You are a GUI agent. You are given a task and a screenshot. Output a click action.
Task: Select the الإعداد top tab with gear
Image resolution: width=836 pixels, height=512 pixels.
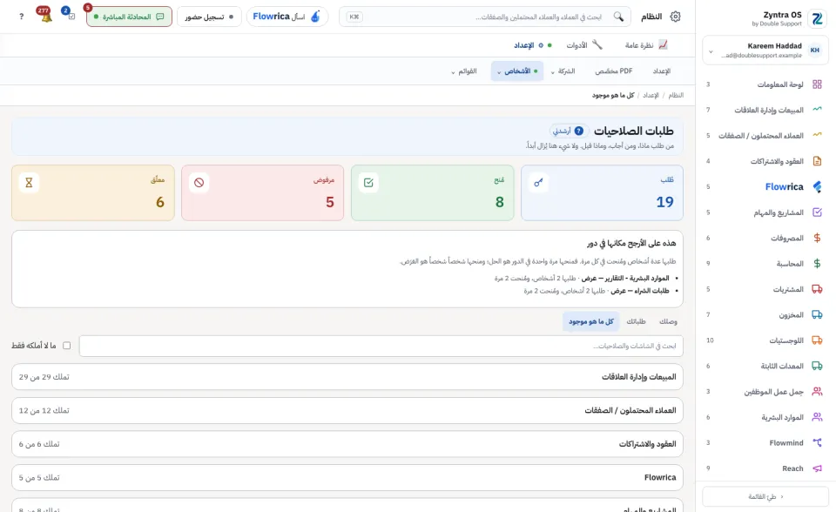click(533, 45)
